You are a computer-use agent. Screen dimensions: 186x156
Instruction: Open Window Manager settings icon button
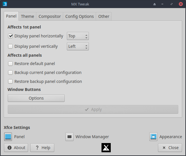coord(69,137)
